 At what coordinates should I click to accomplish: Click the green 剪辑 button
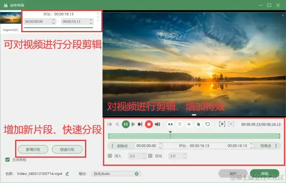264,173
